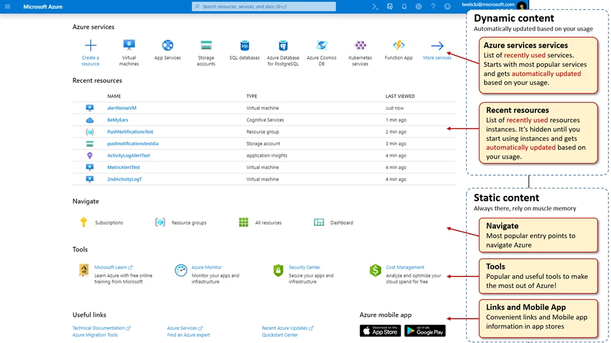611x343 pixels.
Task: Open Cloud Shell from the top bar
Action: click(375, 7)
